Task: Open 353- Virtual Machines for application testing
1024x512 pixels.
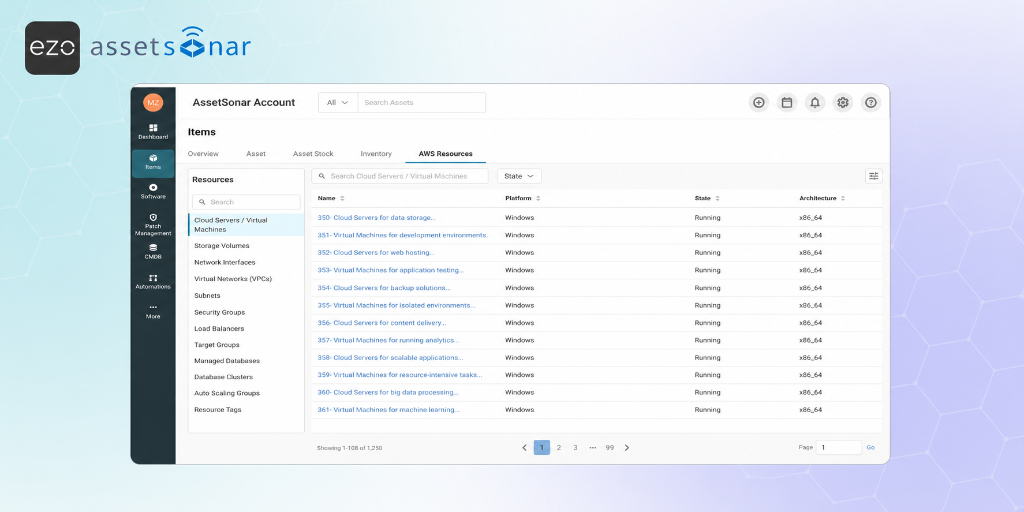Action: coord(390,270)
